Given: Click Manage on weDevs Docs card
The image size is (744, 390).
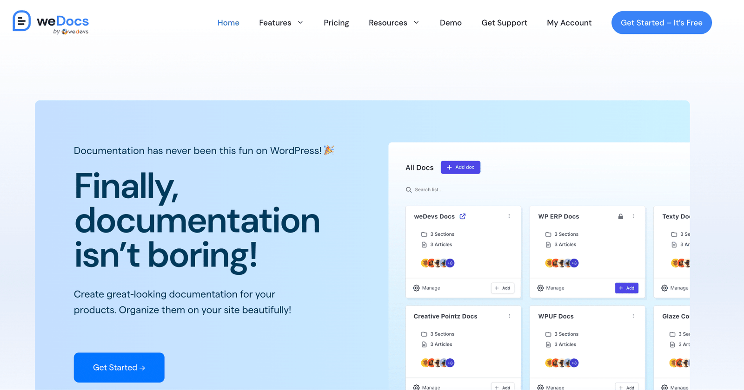Looking at the screenshot, I should (426, 288).
